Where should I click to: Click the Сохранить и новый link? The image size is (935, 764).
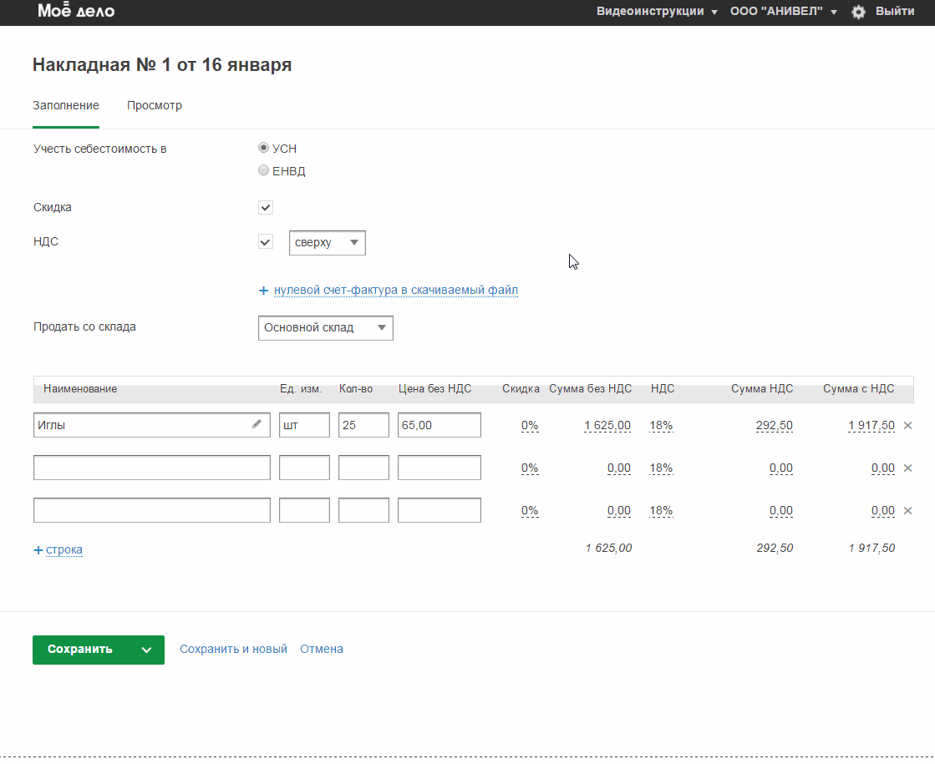pos(233,649)
